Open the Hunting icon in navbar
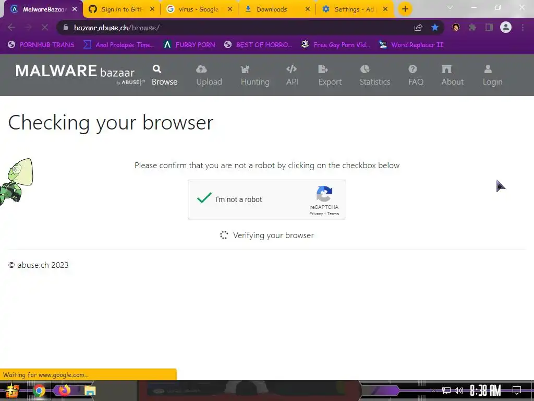The height and width of the screenshot is (401, 534). (x=245, y=69)
